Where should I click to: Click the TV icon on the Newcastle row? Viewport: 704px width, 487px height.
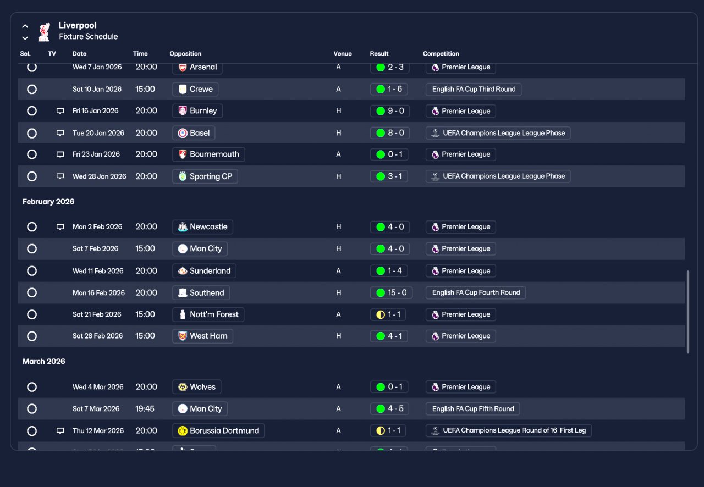click(61, 227)
